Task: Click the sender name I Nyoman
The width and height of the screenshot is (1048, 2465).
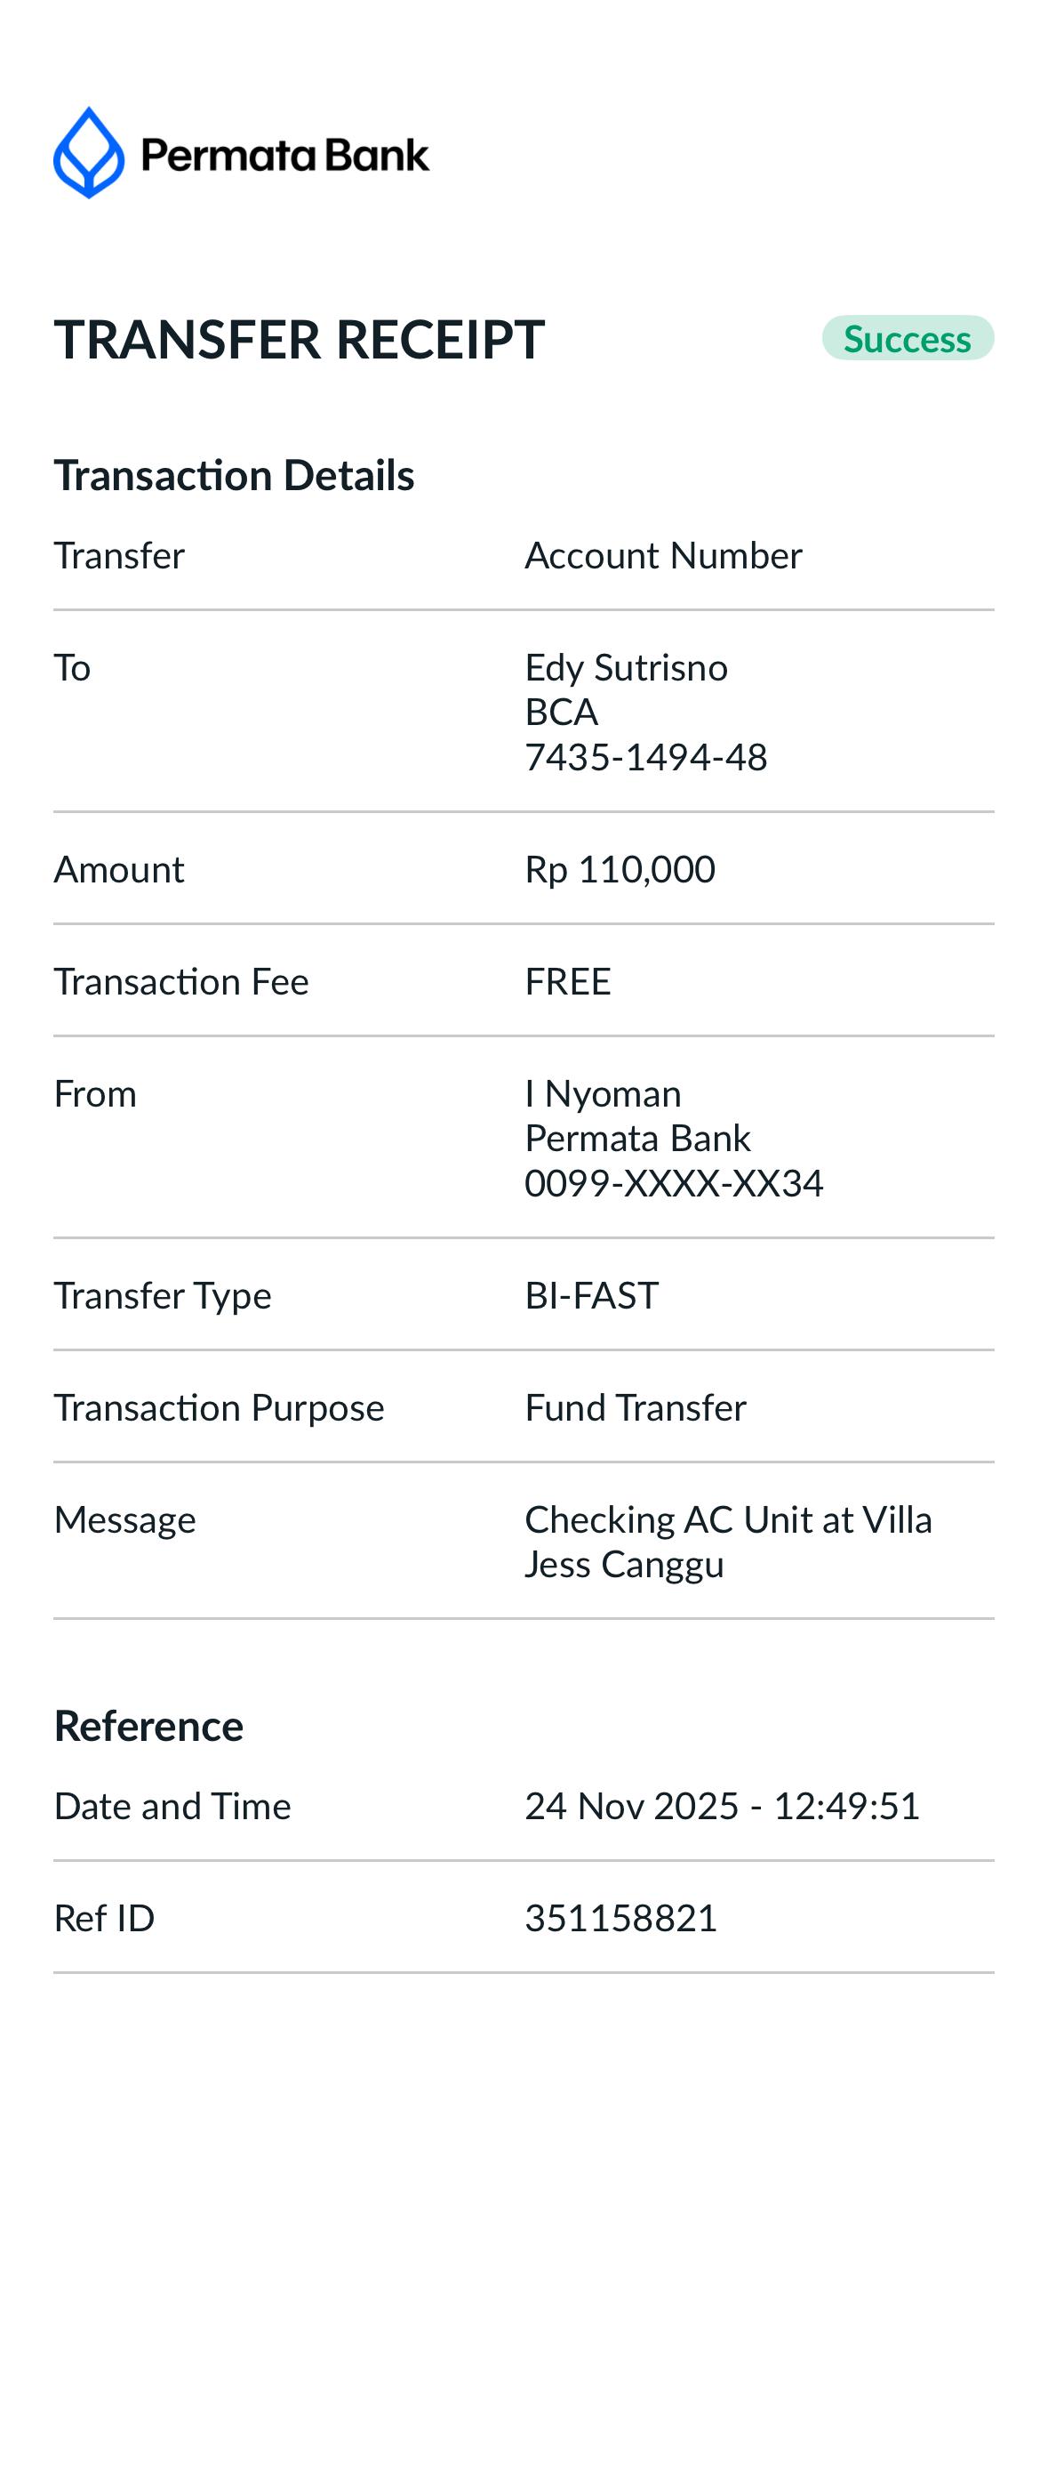Action: [x=603, y=1094]
